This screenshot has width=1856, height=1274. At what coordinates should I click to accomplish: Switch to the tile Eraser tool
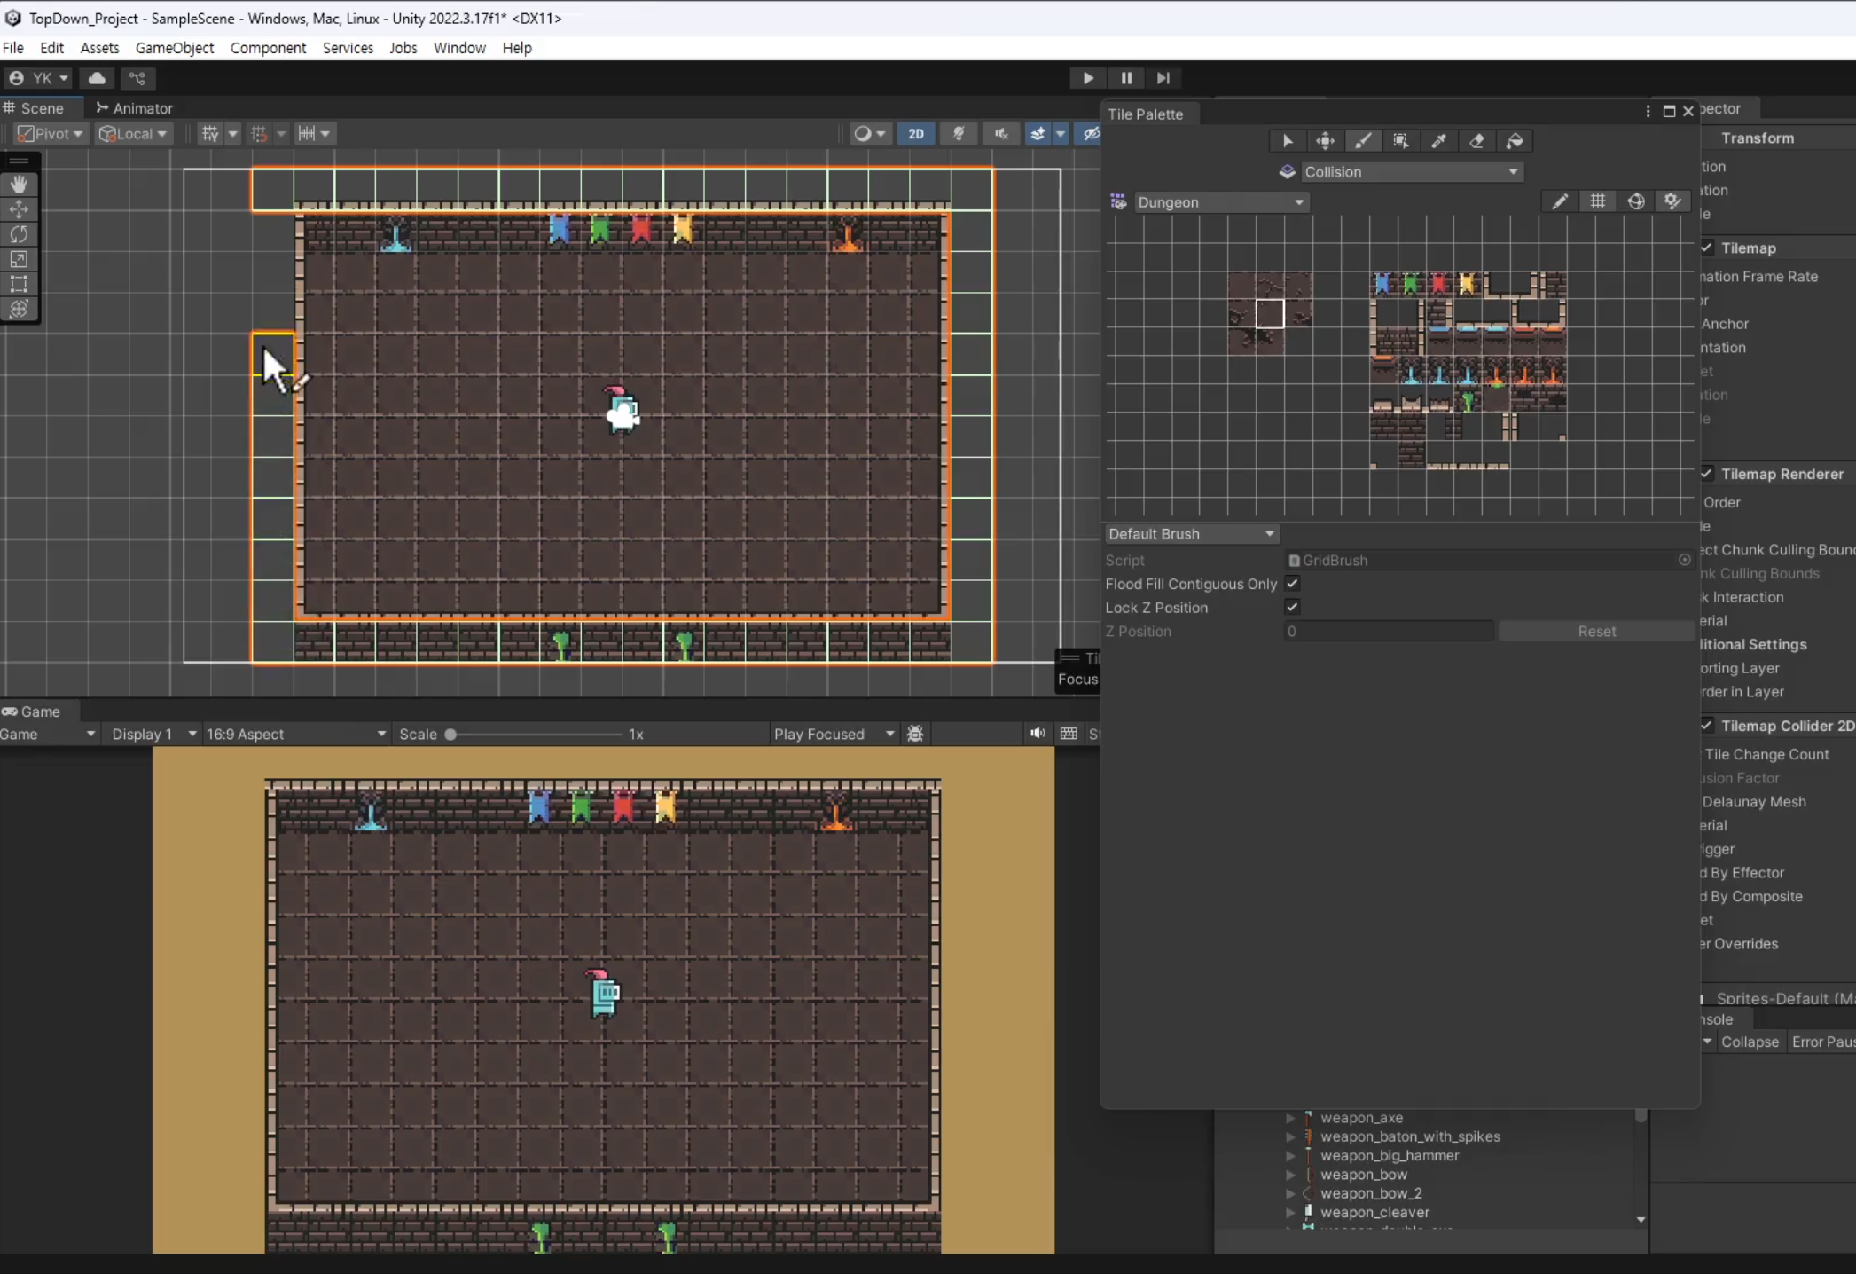1476,141
